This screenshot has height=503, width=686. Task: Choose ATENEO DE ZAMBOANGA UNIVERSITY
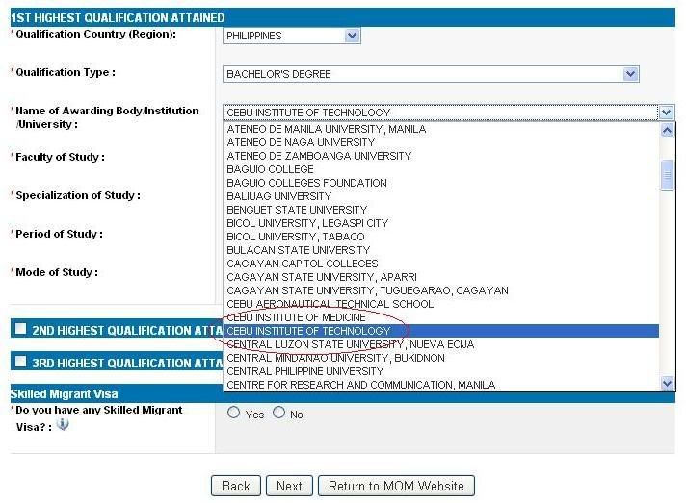441,157
